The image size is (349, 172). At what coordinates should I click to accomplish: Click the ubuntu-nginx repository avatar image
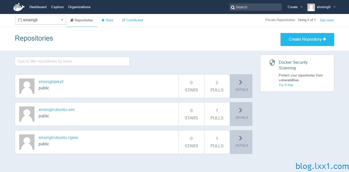click(27, 142)
